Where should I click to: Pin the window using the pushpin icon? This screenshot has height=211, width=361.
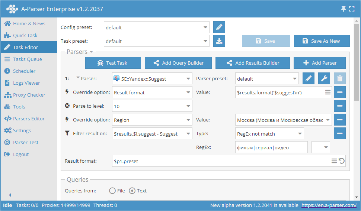pos(344,9)
